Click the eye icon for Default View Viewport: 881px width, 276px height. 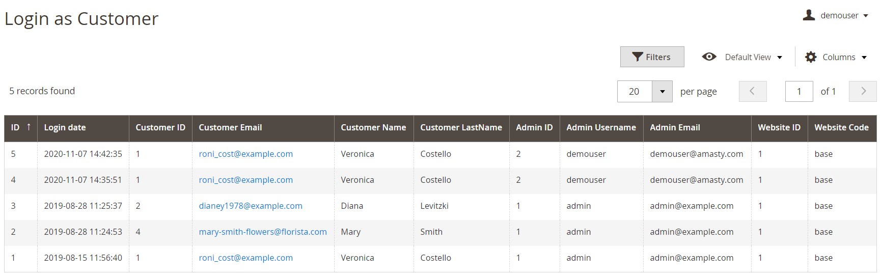(709, 57)
